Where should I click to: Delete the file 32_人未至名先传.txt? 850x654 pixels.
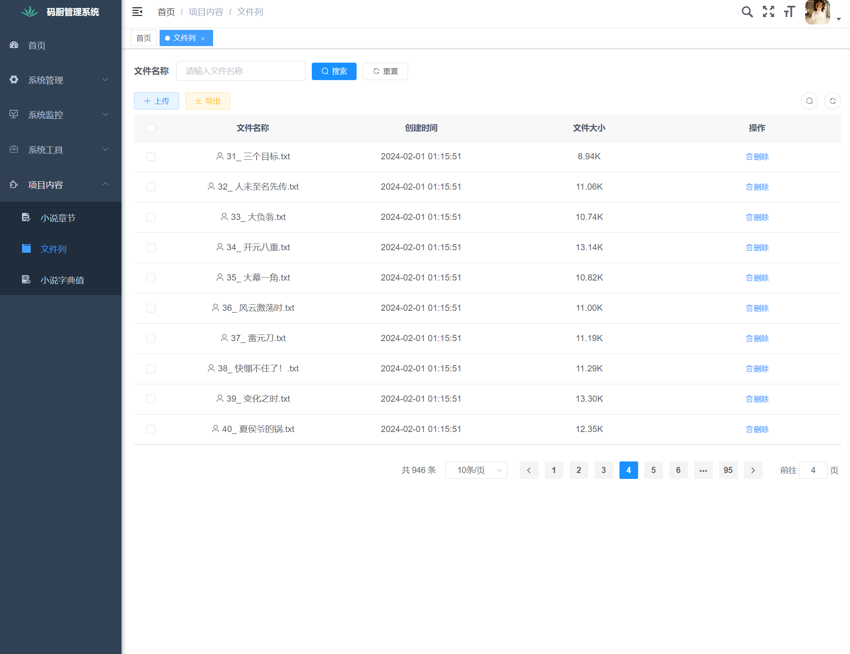[757, 187]
